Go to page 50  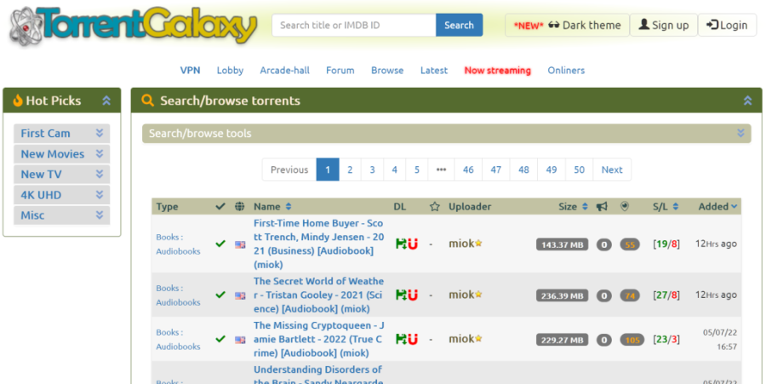pos(580,169)
